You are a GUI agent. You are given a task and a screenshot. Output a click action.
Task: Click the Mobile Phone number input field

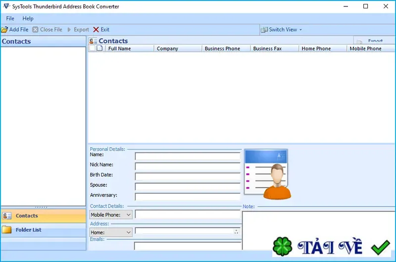pos(188,214)
